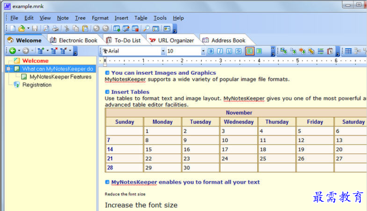Viewport: 367px width, 211px height.
Task: Switch to the To-Do List tab
Action: [x=124, y=40]
